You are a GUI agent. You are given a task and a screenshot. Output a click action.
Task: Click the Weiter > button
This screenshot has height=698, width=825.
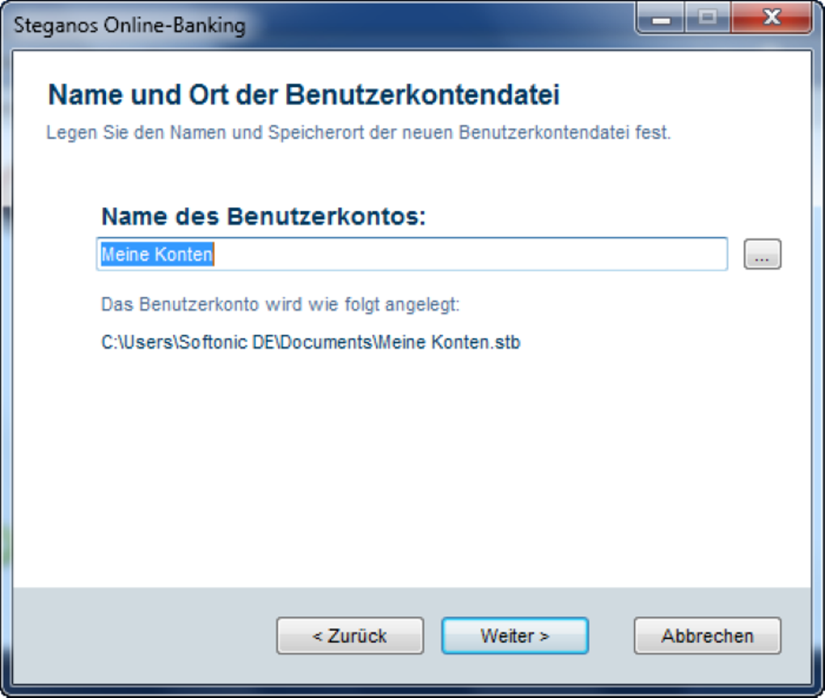coord(514,636)
